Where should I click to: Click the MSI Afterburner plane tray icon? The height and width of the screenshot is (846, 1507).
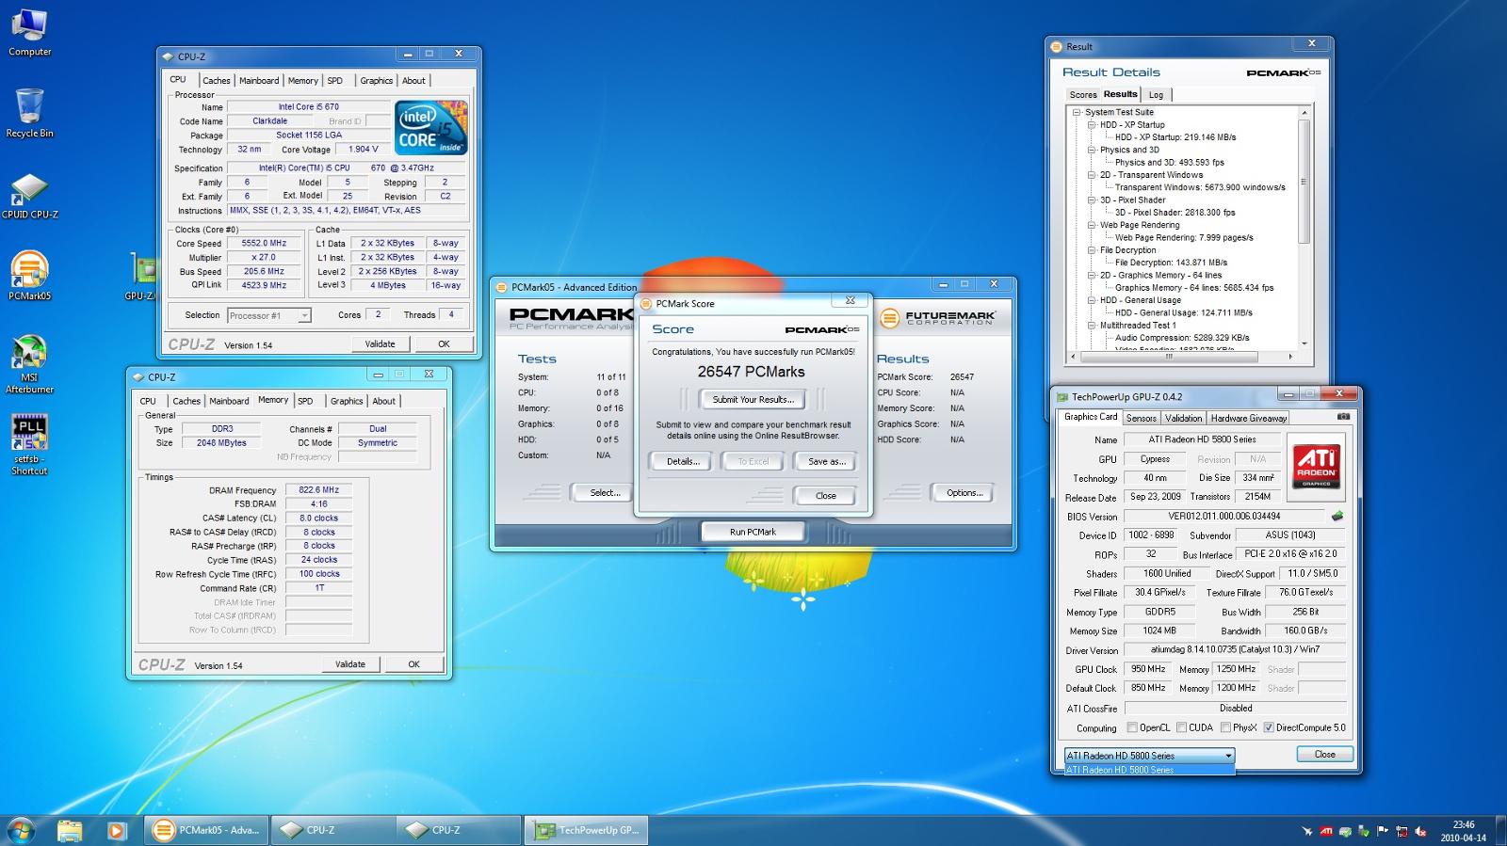coord(1306,831)
